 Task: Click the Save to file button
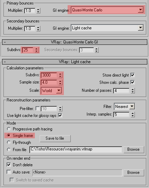[x=55, y=138]
